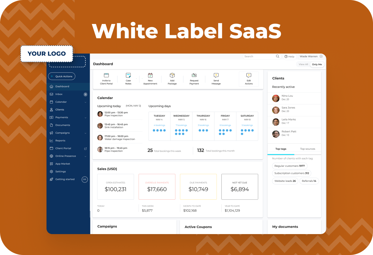
Task: Click Client Portal external link icon
Action: [85, 149]
